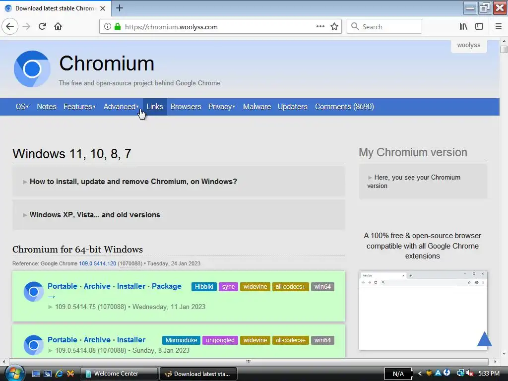Click the Marmaduke tag badge
Viewport: 508px width, 381px height.
coord(182,340)
